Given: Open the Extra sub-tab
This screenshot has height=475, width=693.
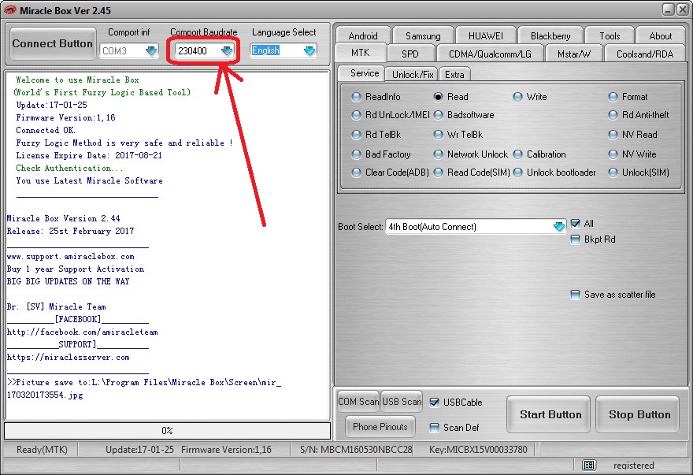Looking at the screenshot, I should [454, 74].
